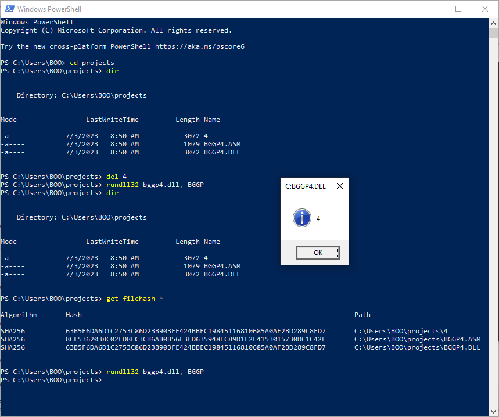Click BGGP4.DLL in the second dir listing
499x417 pixels.
click(221, 274)
